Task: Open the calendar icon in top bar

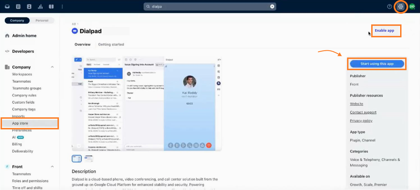Action: click(18, 6)
